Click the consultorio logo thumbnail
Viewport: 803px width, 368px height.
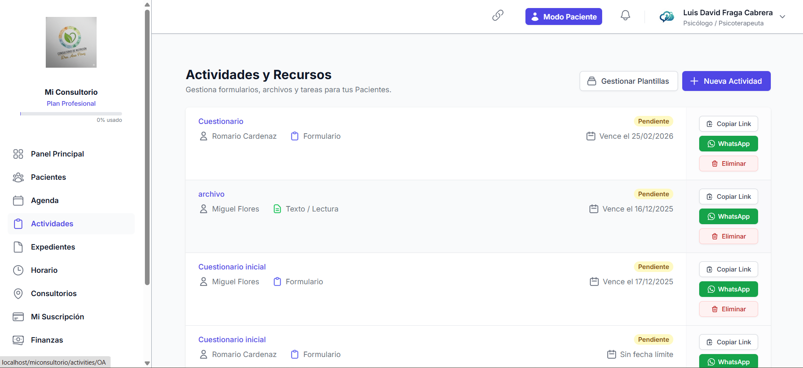71,42
